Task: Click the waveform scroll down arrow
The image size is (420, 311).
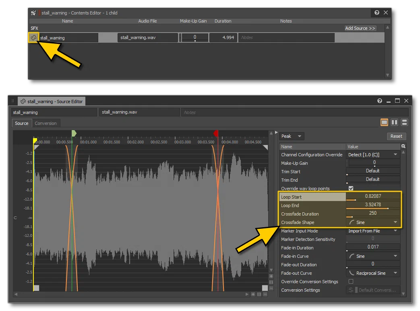Action: coord(271,270)
